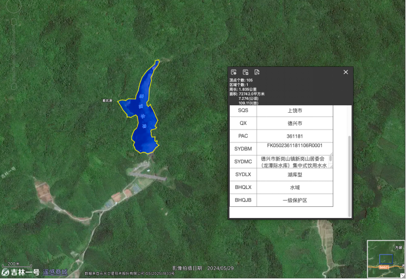The width and height of the screenshot is (406, 279).
Task: Click the 上饶市 value cell
Action: (x=295, y=110)
